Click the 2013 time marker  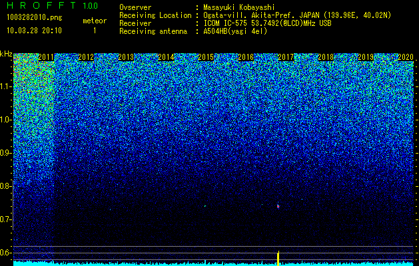[126, 57]
